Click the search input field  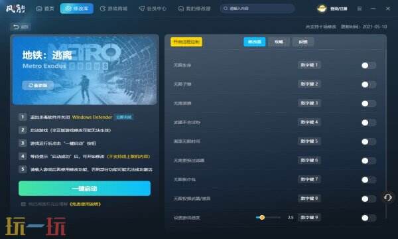pyautogui.click(x=257, y=9)
